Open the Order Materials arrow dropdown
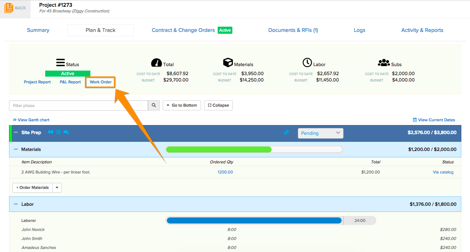 tap(57, 188)
